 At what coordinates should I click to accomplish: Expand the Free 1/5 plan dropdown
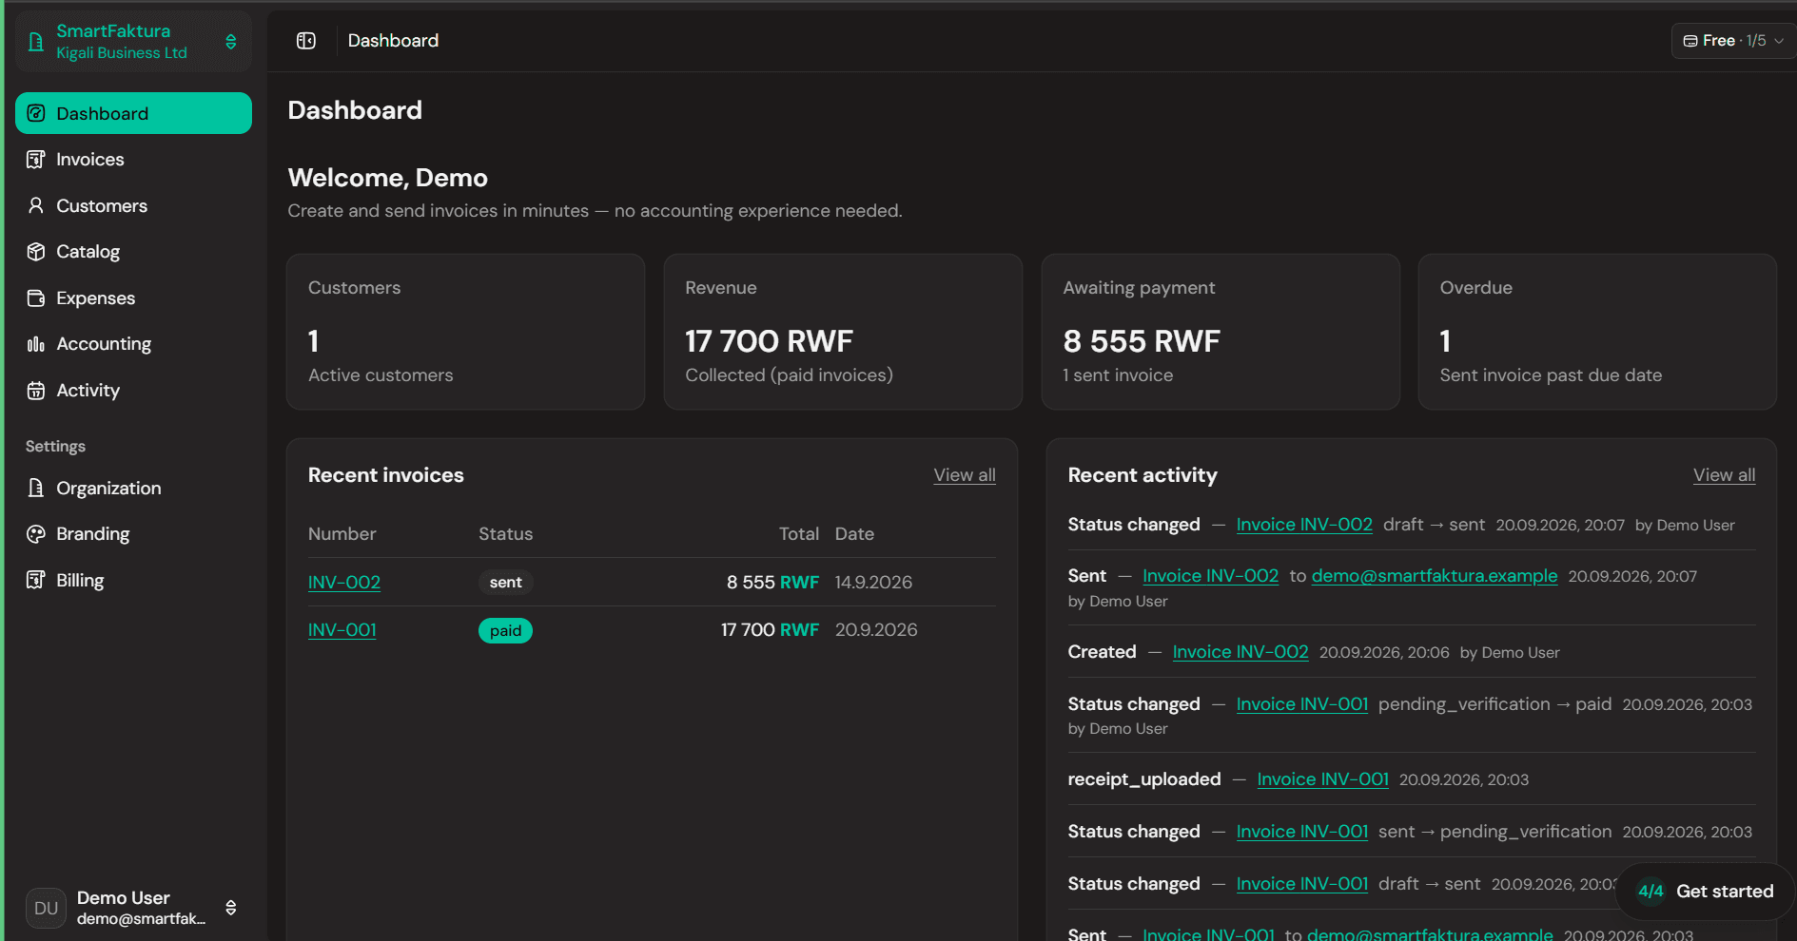(x=1733, y=41)
